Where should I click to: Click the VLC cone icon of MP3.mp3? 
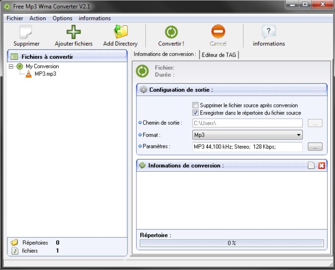coord(28,74)
